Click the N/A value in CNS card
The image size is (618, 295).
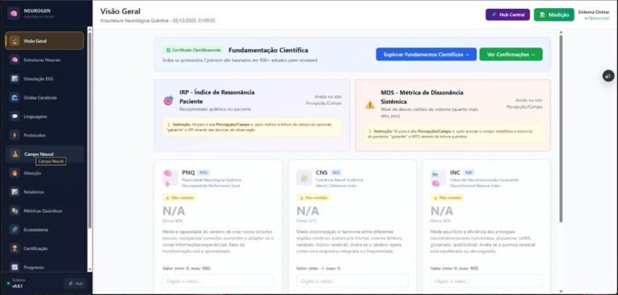307,211
